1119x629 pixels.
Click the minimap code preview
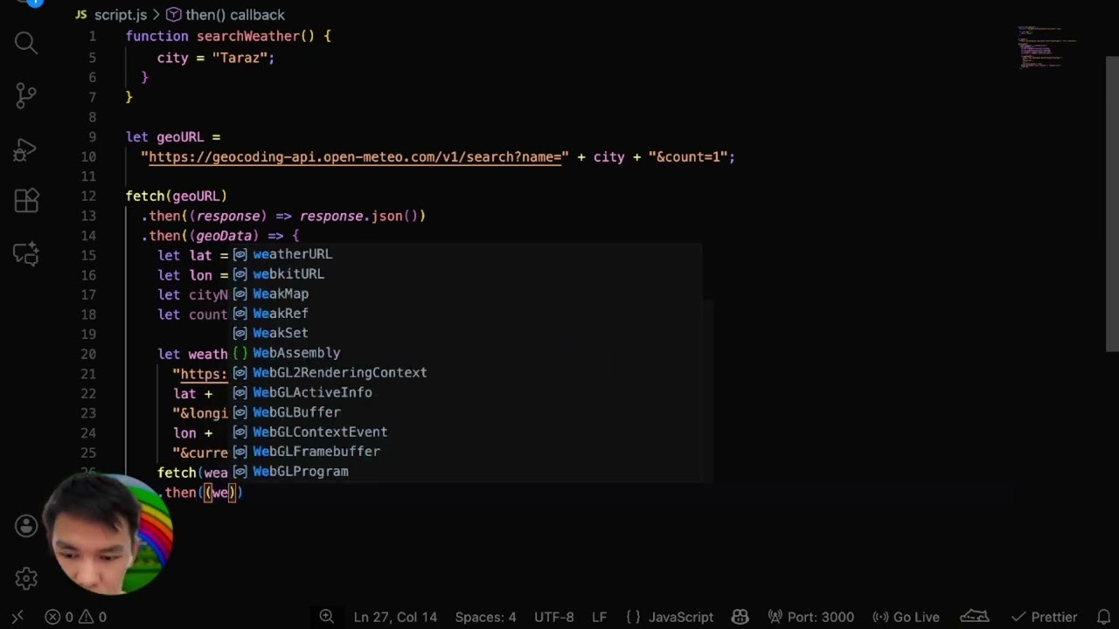click(1046, 46)
